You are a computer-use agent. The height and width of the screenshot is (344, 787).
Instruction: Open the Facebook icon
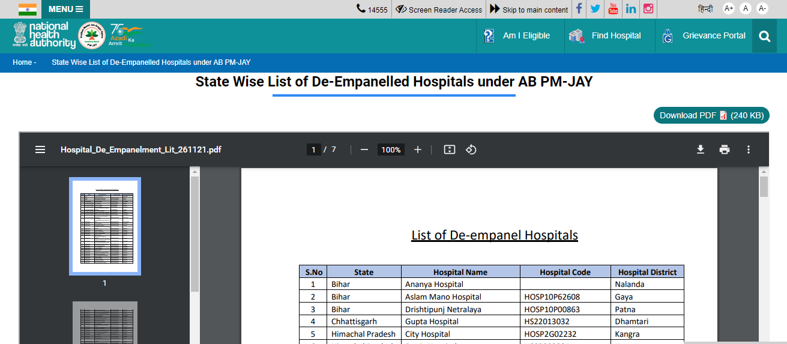(x=579, y=8)
